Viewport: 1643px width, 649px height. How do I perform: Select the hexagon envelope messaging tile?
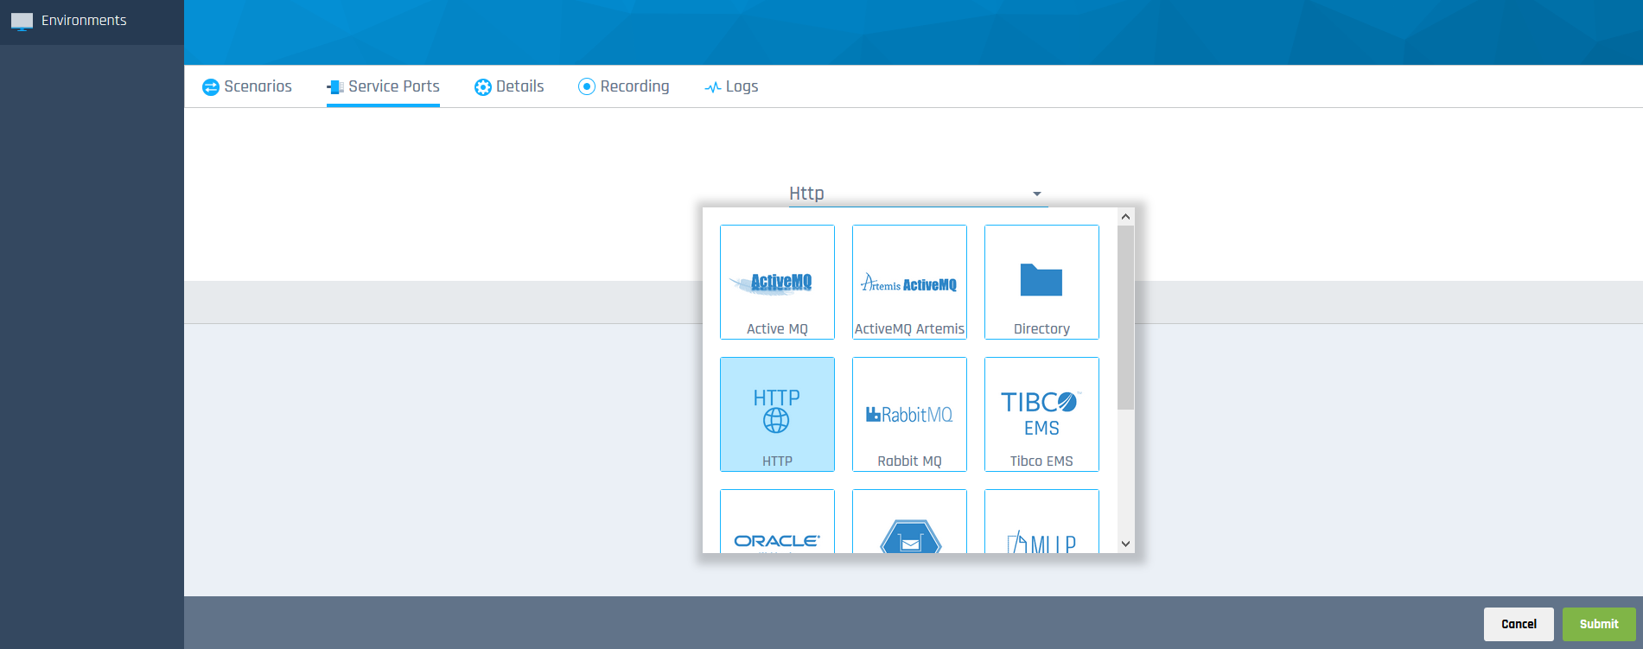tap(909, 521)
